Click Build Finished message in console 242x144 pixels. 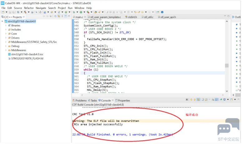(123, 135)
